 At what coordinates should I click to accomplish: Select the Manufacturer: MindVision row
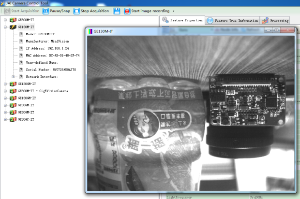coord(47,41)
